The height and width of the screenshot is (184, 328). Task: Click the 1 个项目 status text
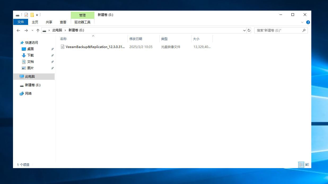23,165
